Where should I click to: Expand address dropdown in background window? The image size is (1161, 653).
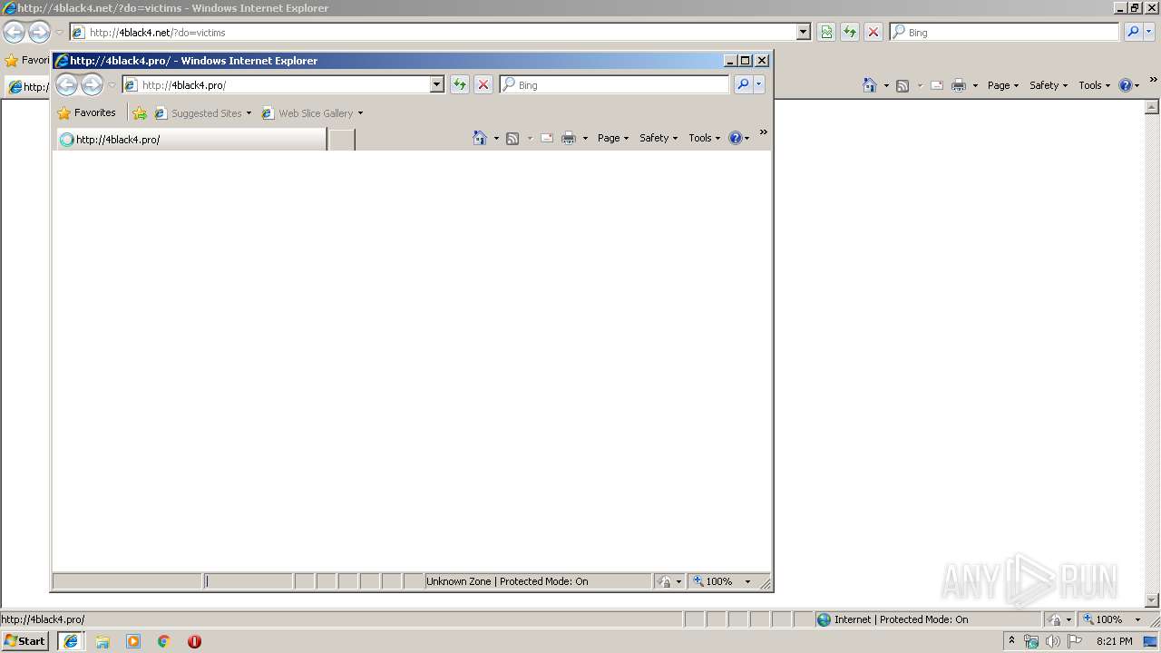803,32
